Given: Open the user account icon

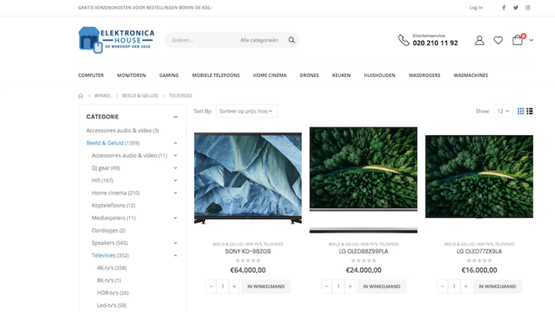Looking at the screenshot, I should coord(479,40).
